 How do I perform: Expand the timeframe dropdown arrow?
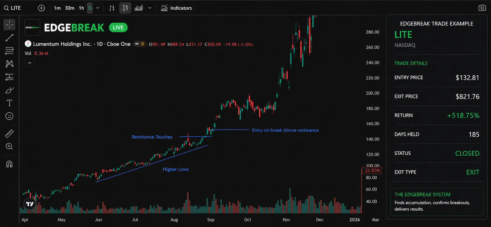click(x=98, y=8)
